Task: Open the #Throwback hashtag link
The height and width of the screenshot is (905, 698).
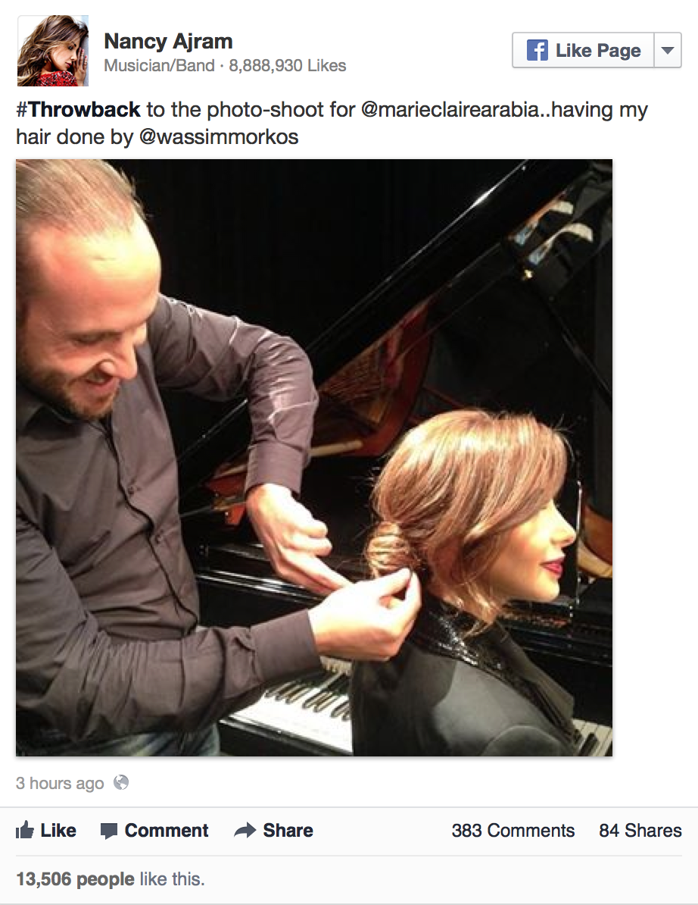Action: (79, 109)
